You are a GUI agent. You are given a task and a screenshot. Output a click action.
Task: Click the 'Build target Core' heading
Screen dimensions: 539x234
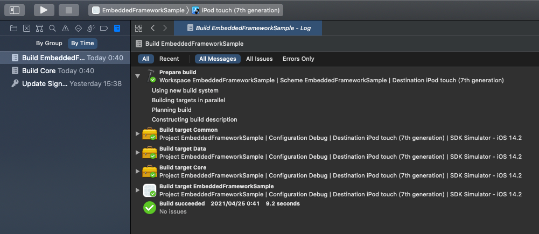pos(183,167)
